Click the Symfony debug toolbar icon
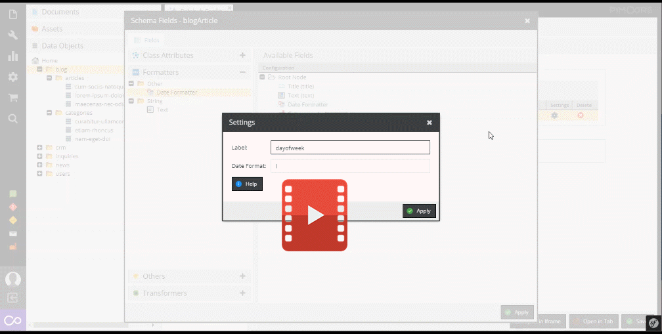Viewport: 662px width, 334px height. point(653,322)
